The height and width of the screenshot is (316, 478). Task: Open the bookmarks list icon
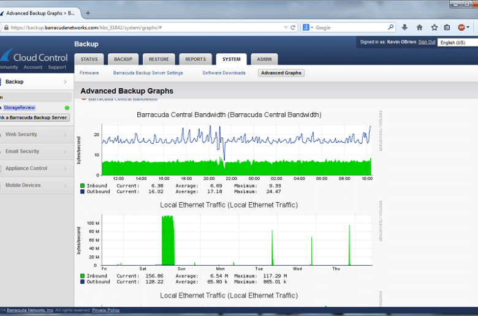(x=447, y=28)
